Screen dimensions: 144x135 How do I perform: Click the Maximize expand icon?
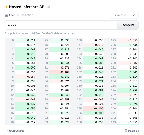[126, 131]
